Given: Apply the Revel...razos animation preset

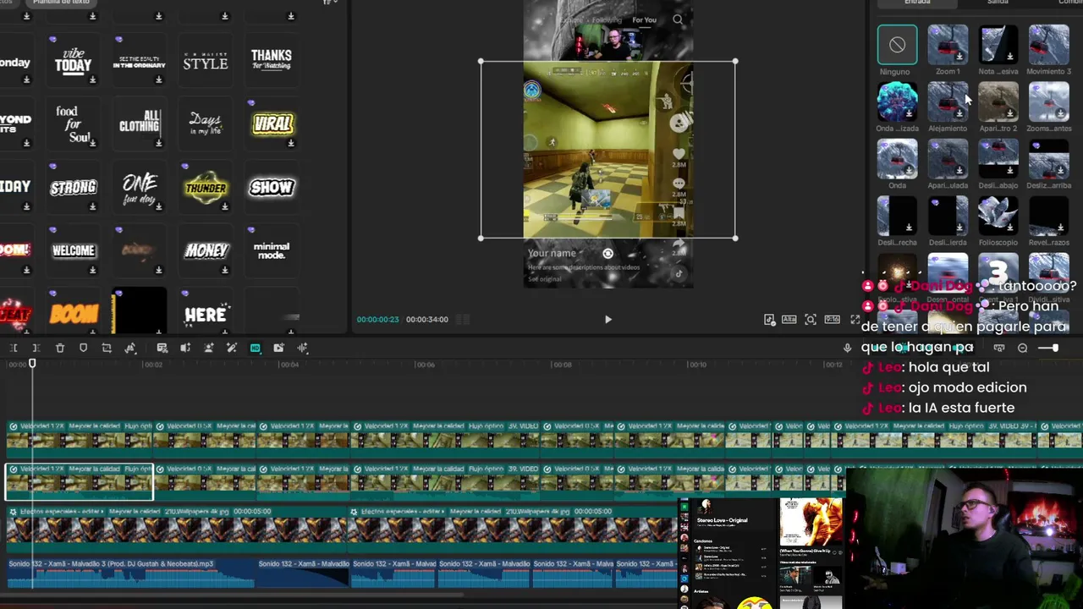Looking at the screenshot, I should [1049, 216].
